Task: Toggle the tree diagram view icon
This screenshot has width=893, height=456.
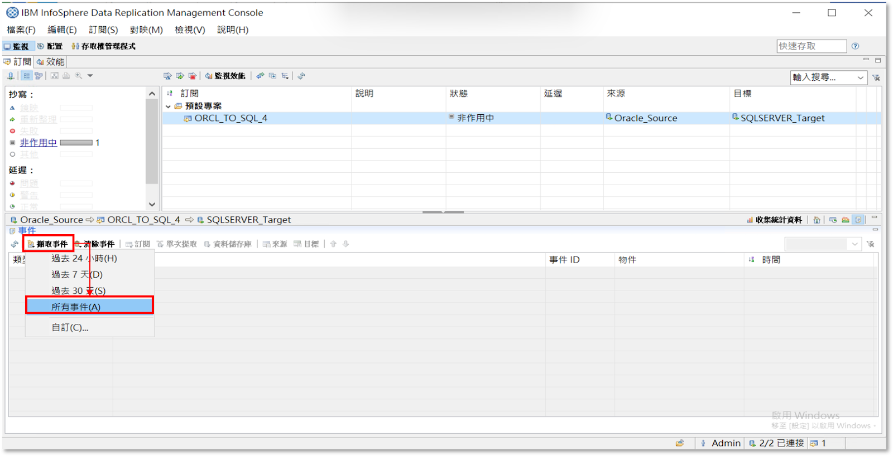Action: [39, 76]
